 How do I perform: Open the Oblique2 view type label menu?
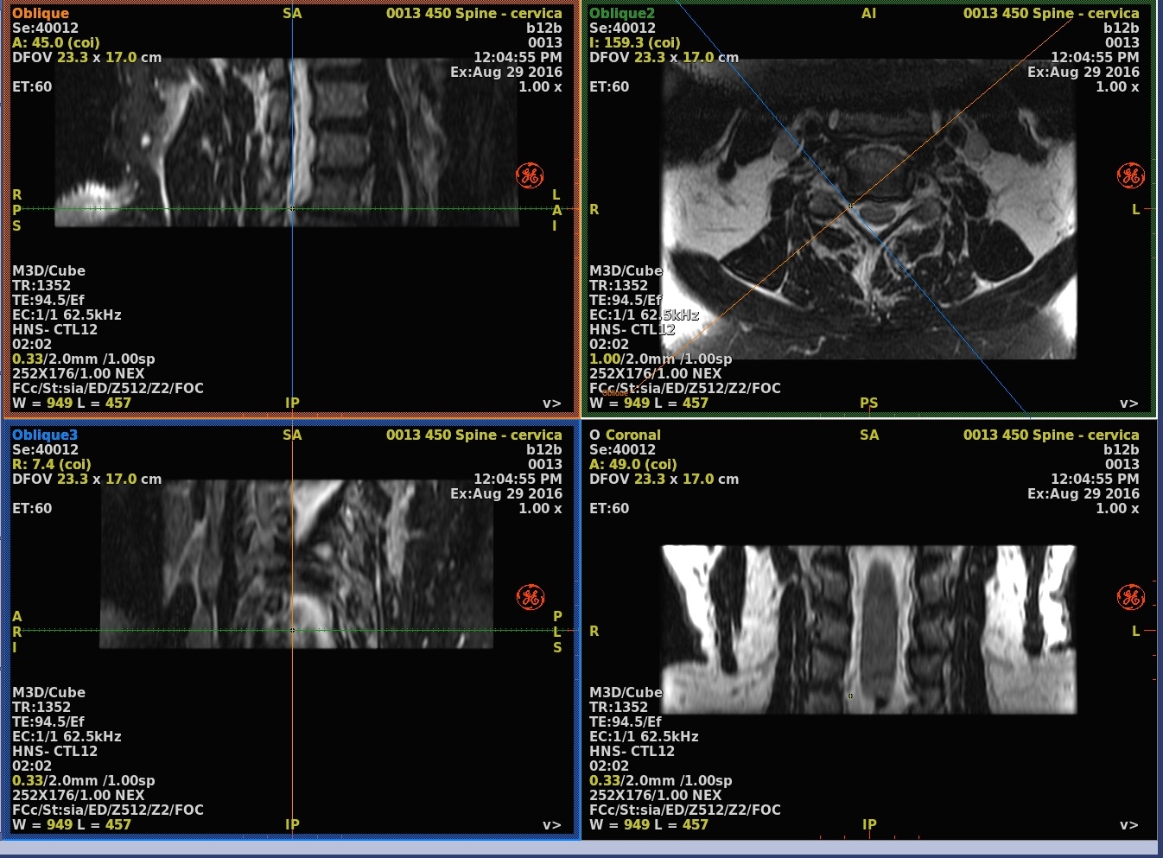click(x=622, y=13)
